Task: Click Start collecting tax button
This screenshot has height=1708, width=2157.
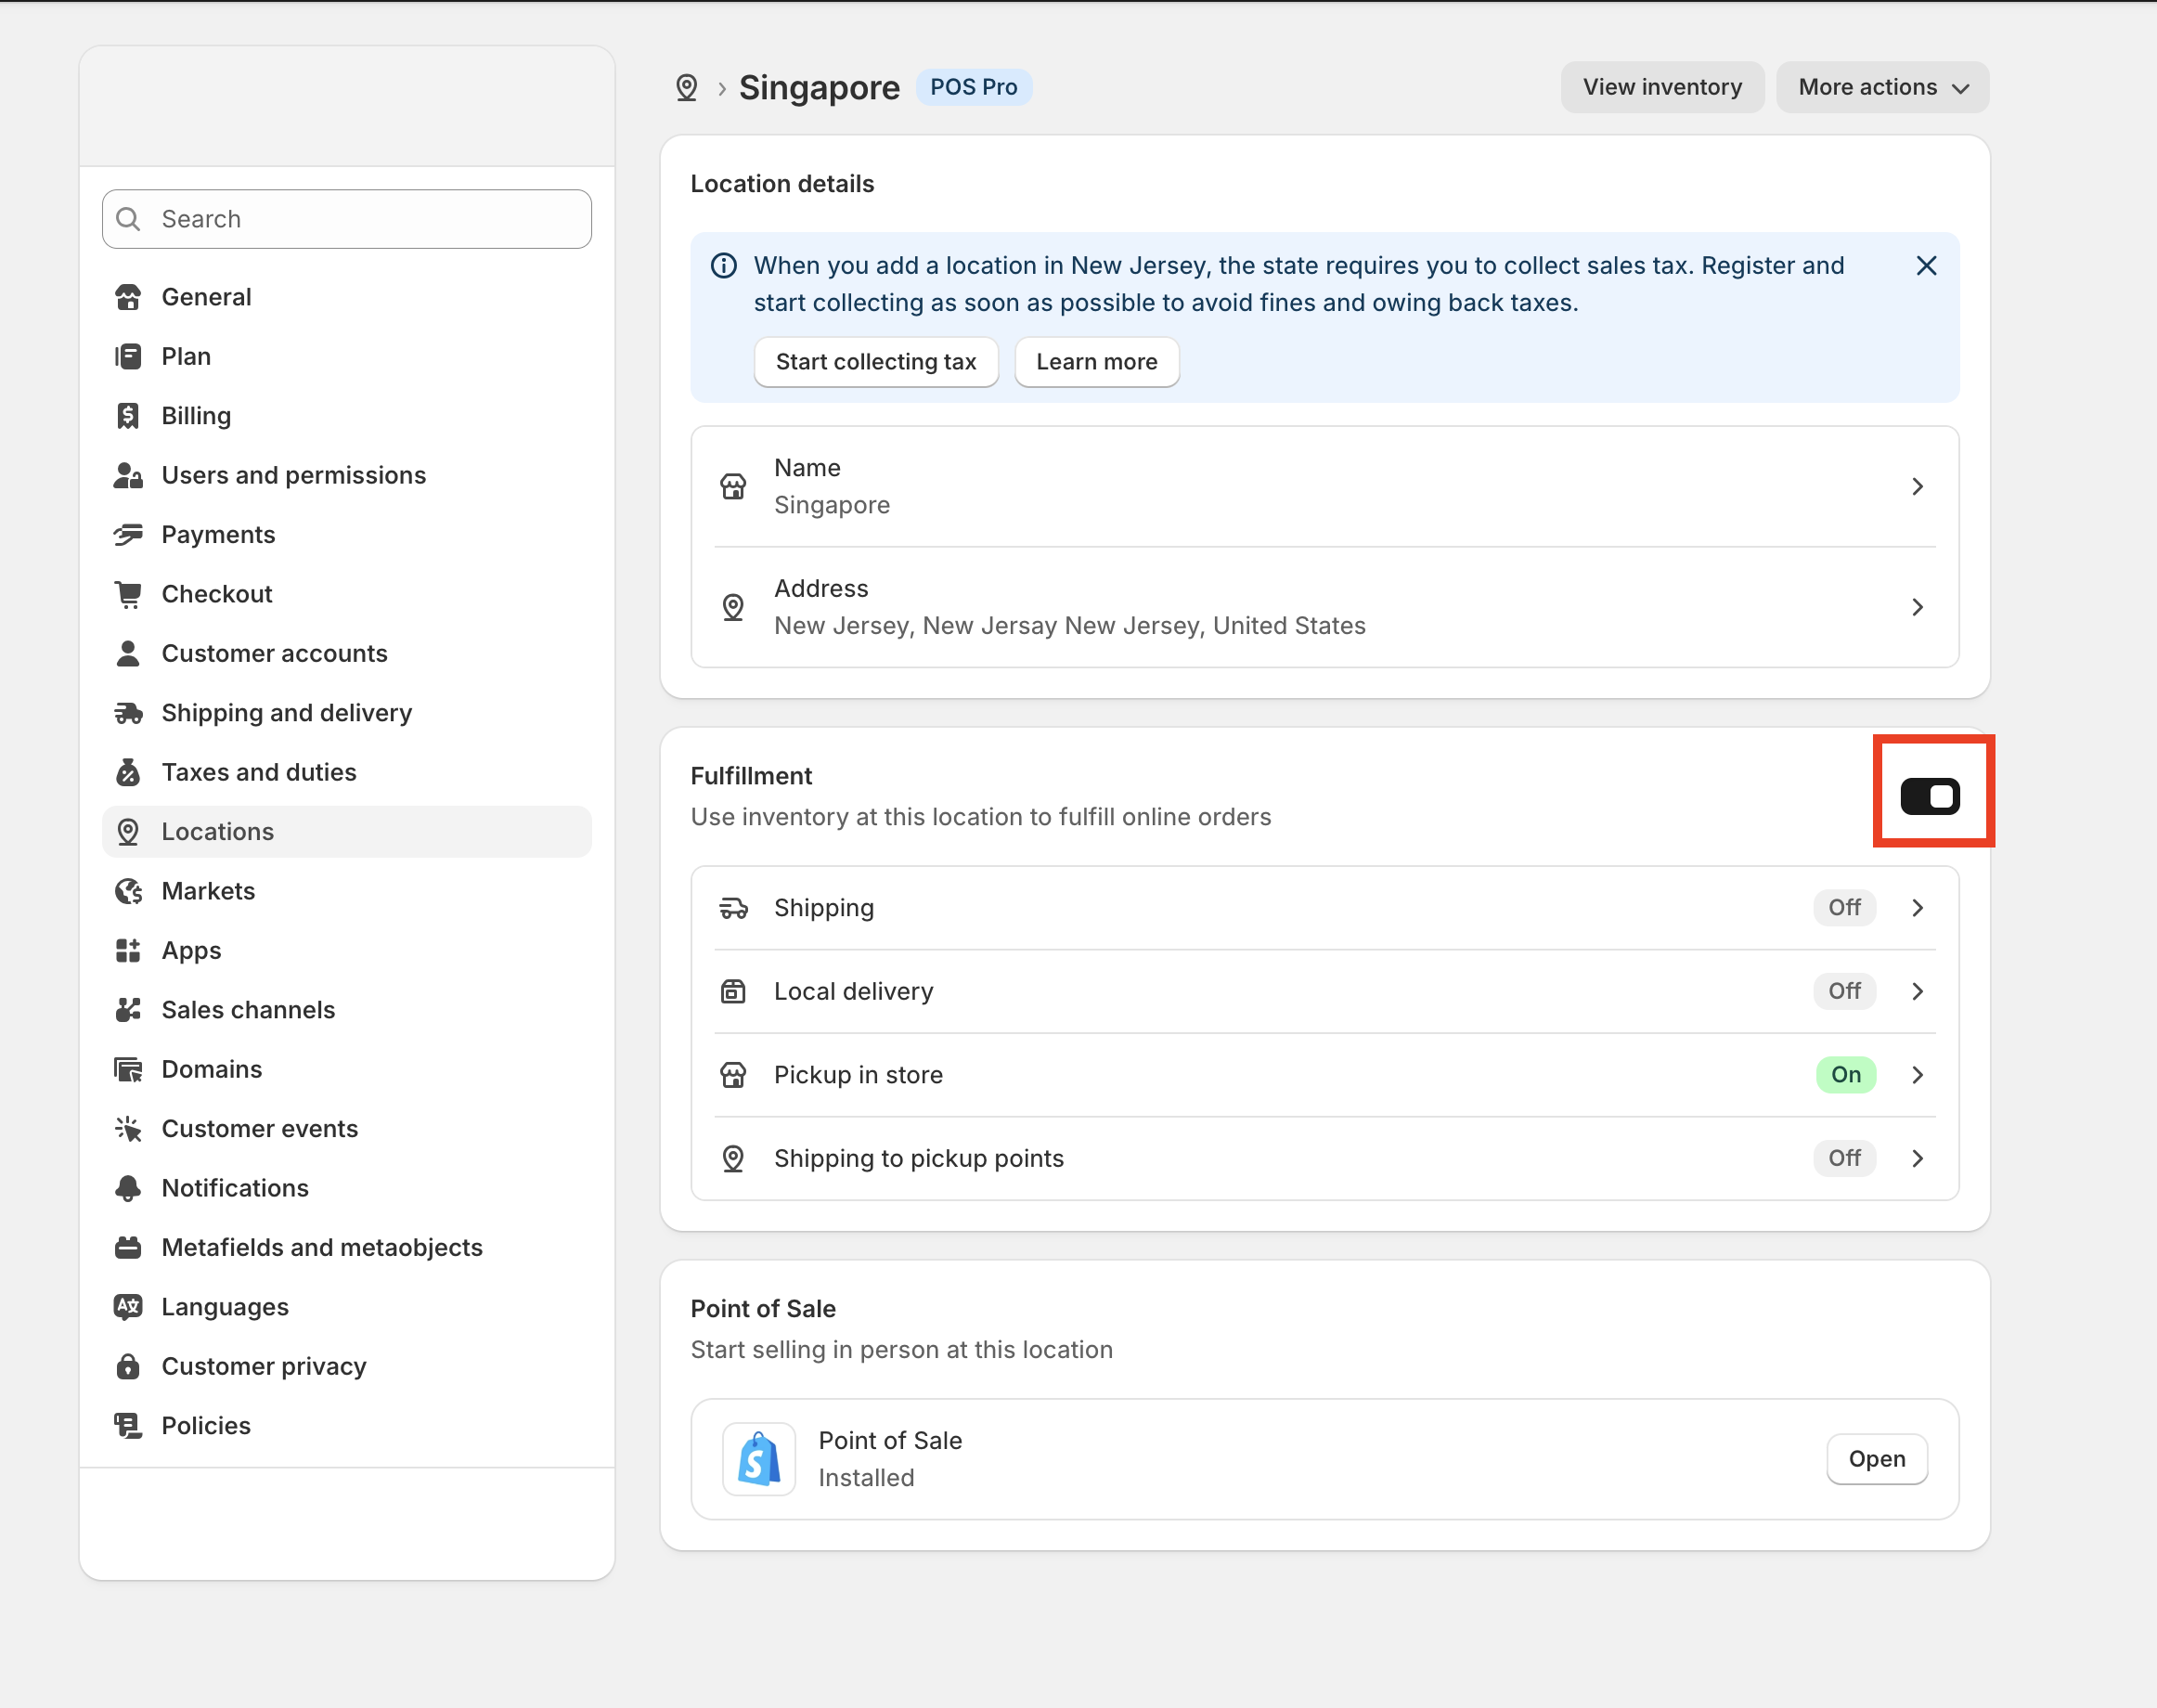Action: click(x=875, y=362)
